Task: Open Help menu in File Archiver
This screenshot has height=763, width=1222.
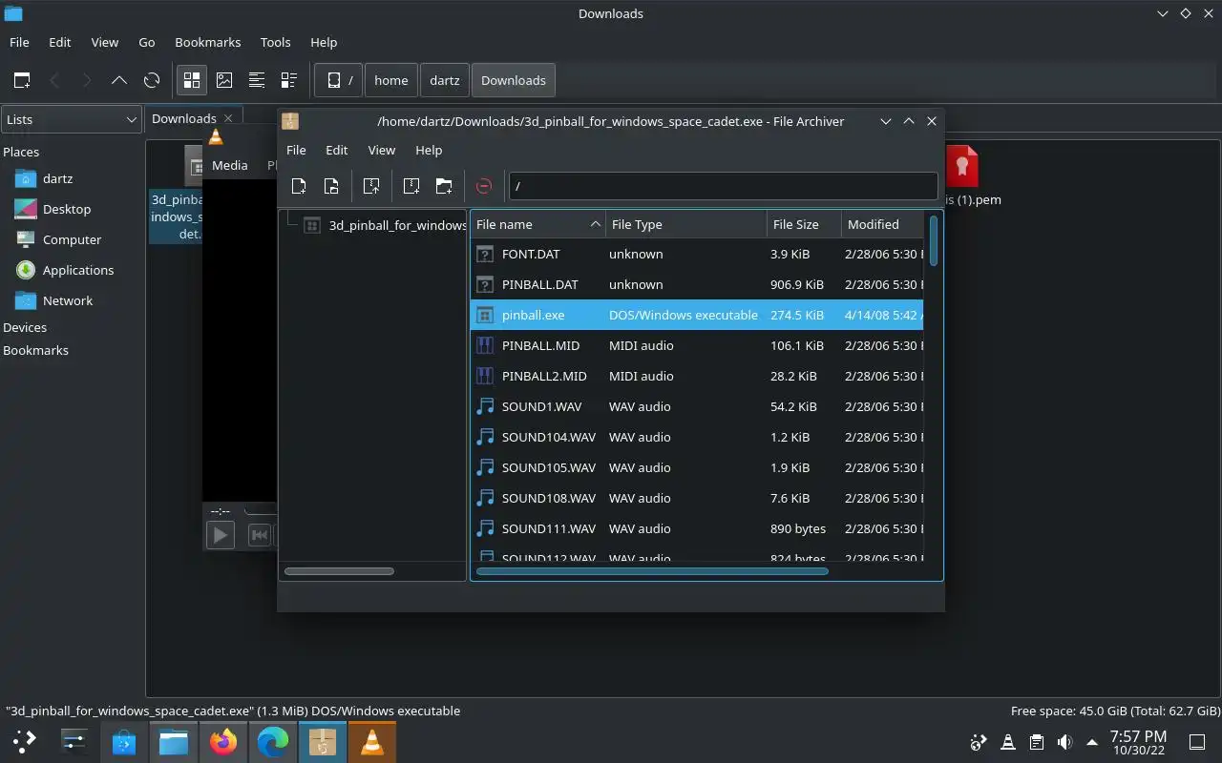Action: coord(429,150)
